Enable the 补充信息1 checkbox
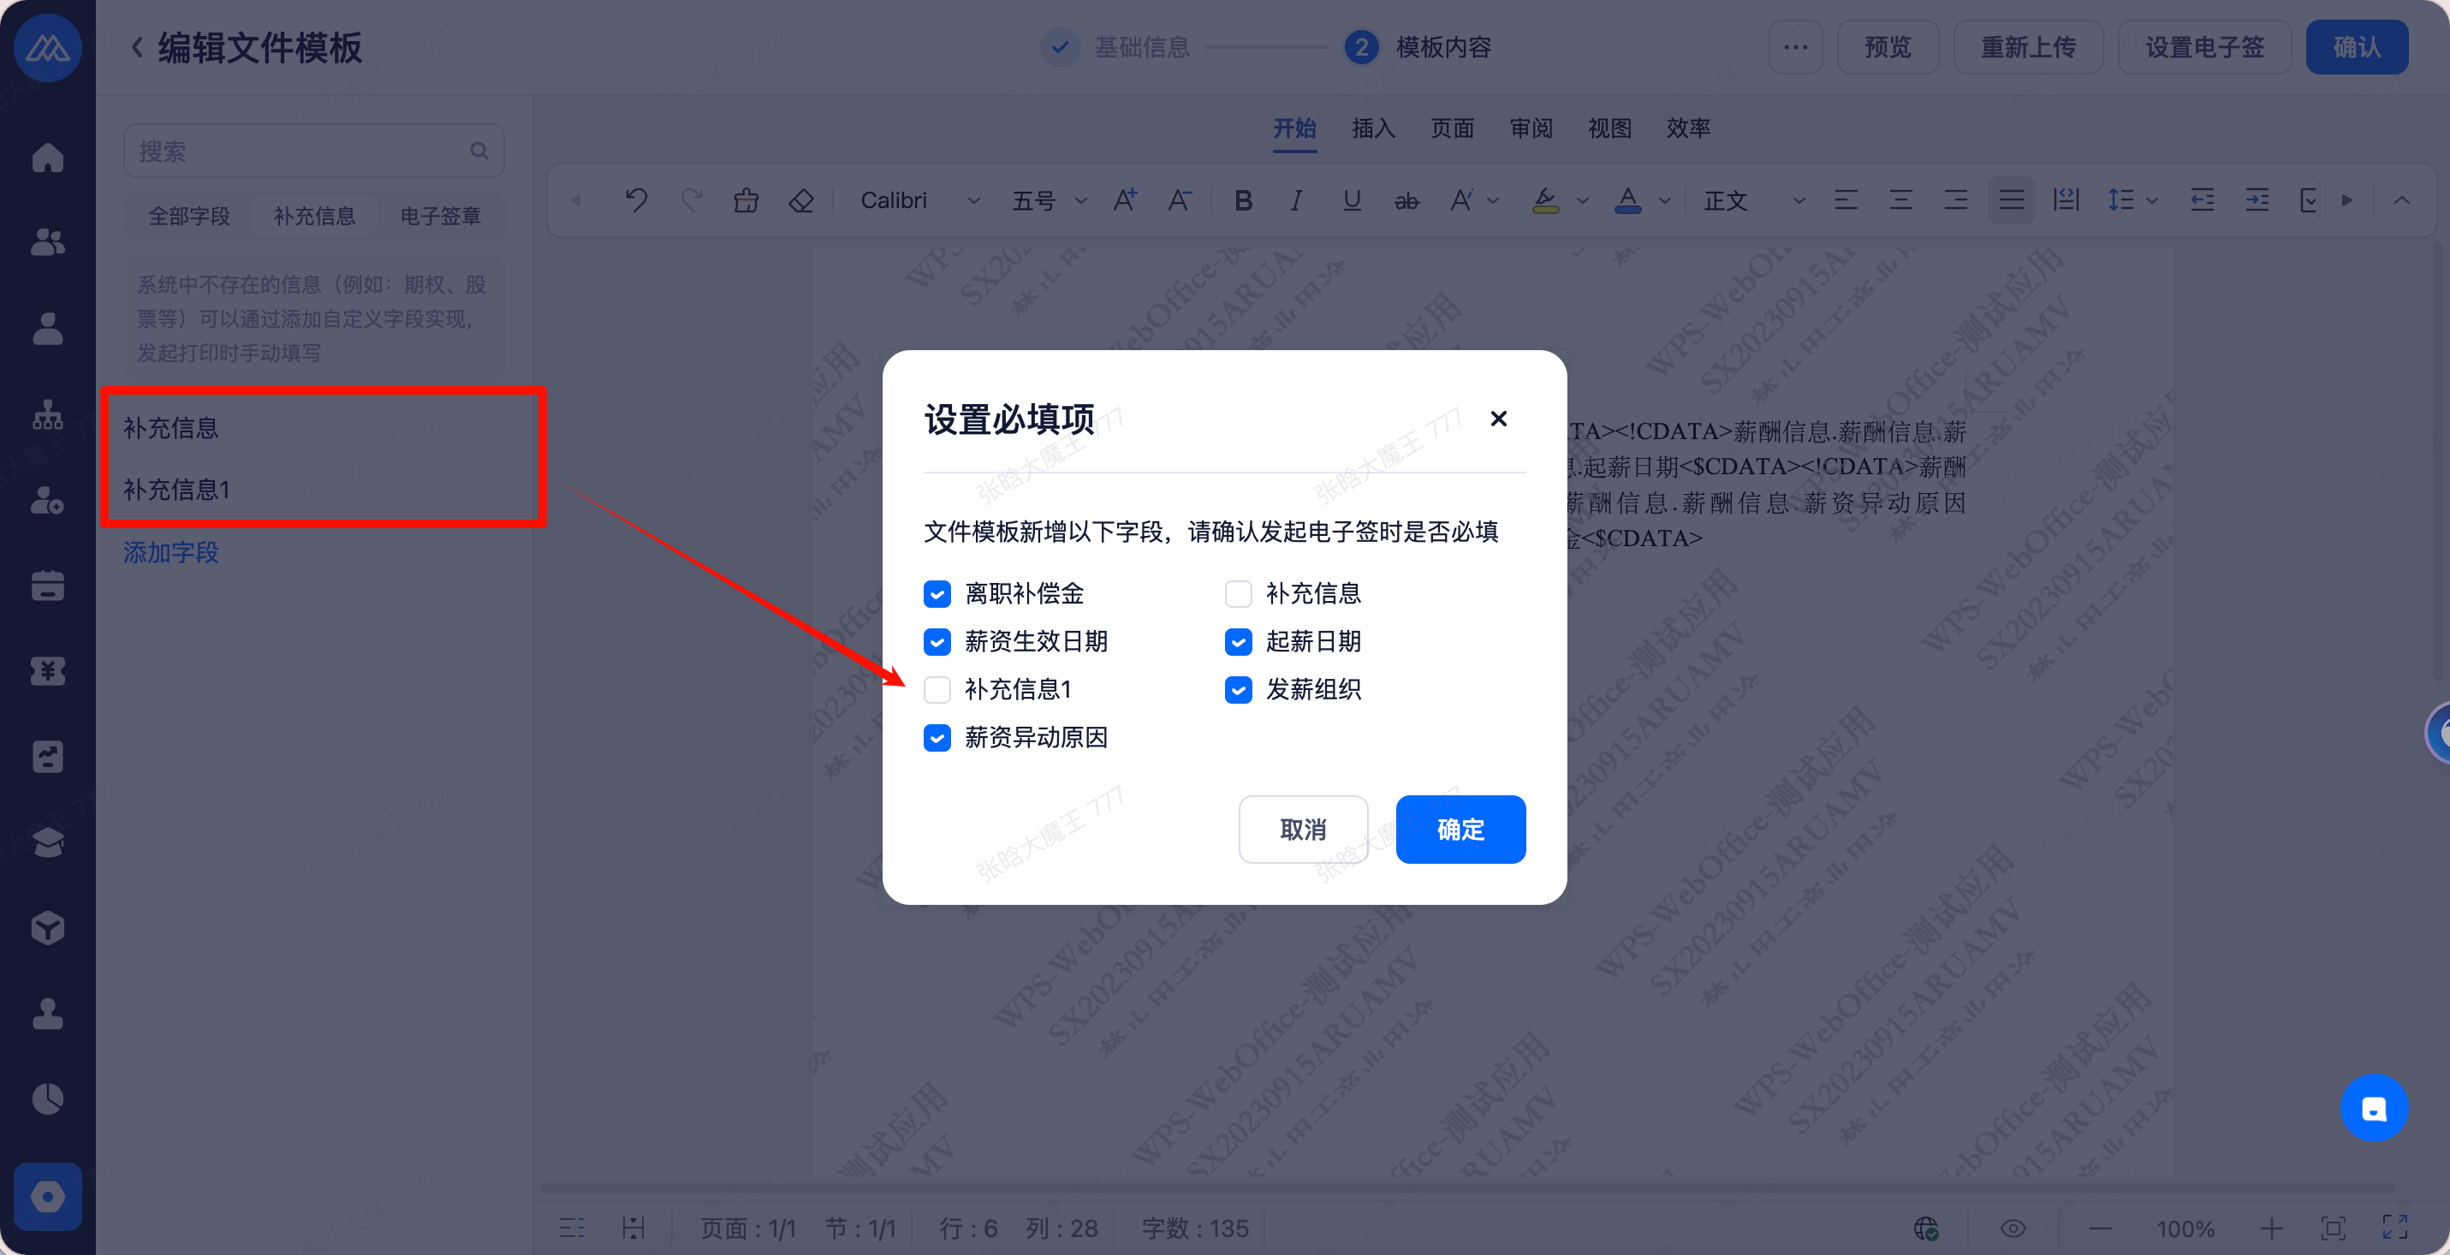 pyautogui.click(x=937, y=689)
